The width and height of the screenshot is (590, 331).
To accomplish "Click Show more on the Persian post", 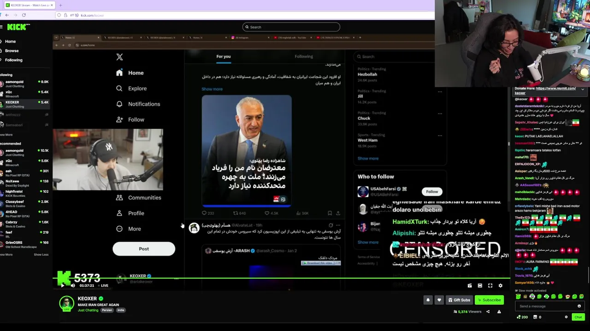I will point(212,89).
